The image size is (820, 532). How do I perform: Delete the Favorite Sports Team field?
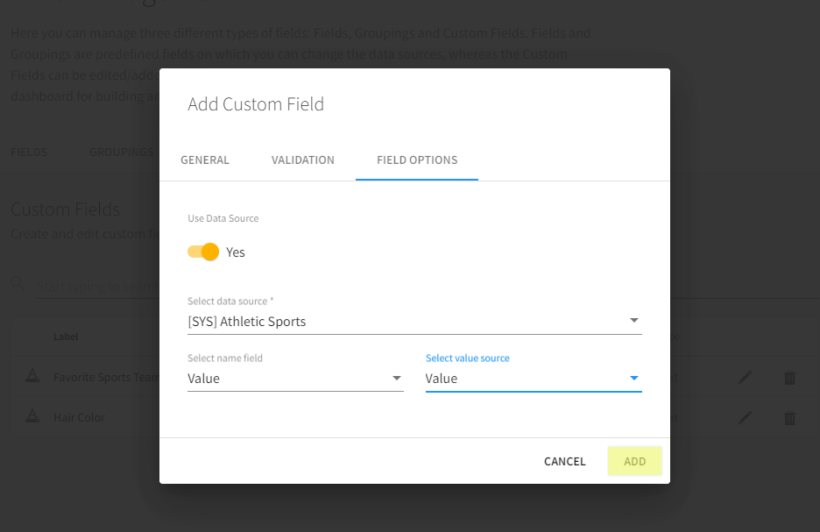pyautogui.click(x=789, y=378)
